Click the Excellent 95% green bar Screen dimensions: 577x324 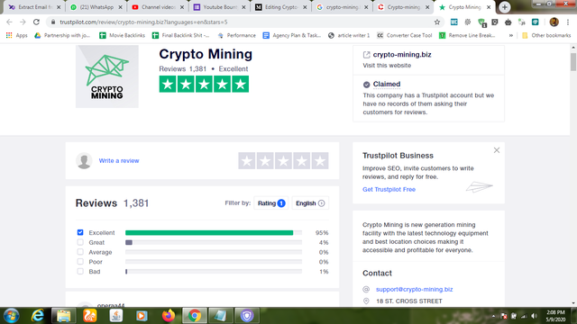(x=209, y=232)
